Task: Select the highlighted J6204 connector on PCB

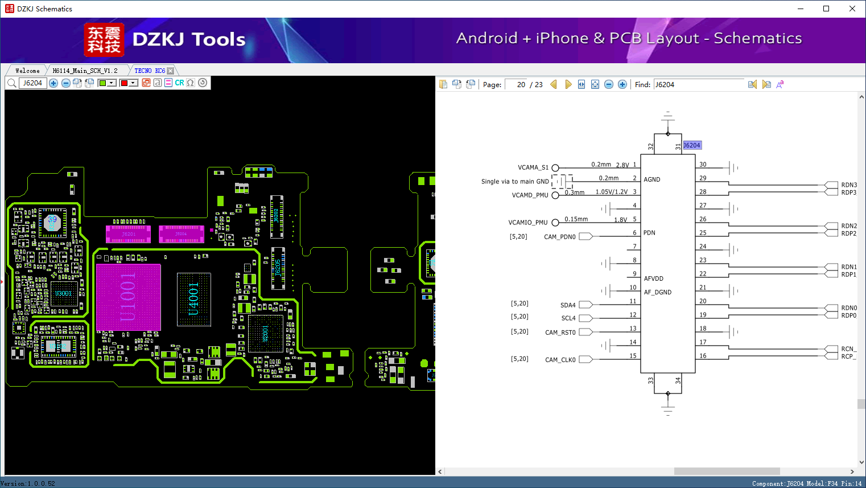Action: tap(181, 234)
